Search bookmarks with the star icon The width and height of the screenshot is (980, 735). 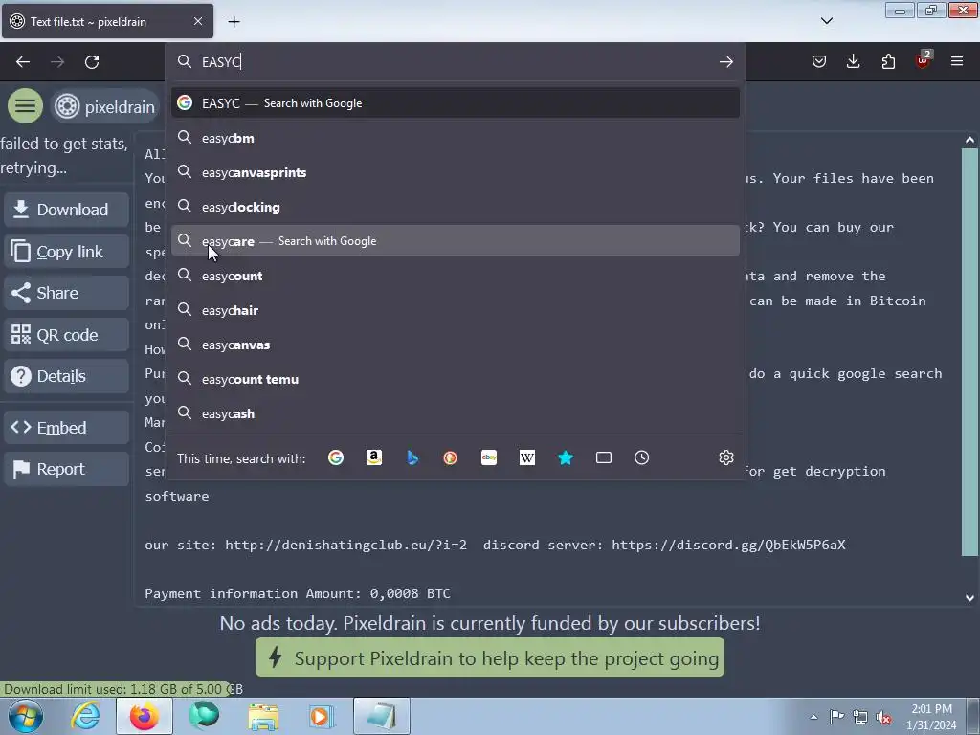point(566,458)
